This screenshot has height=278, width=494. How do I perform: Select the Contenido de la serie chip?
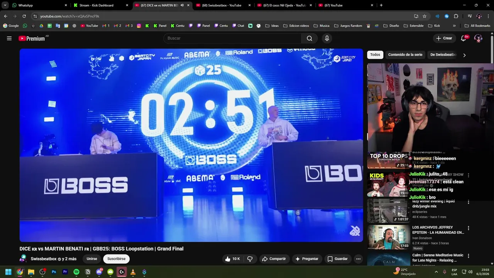point(405,55)
